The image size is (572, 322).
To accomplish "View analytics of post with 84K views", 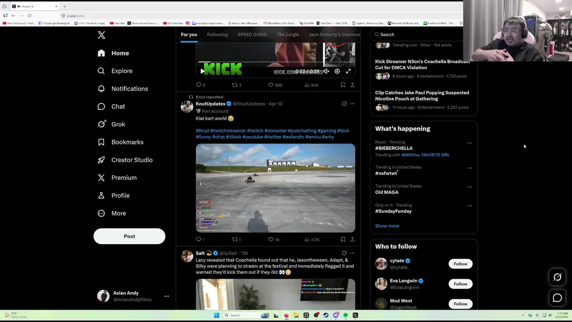I will coord(311,85).
